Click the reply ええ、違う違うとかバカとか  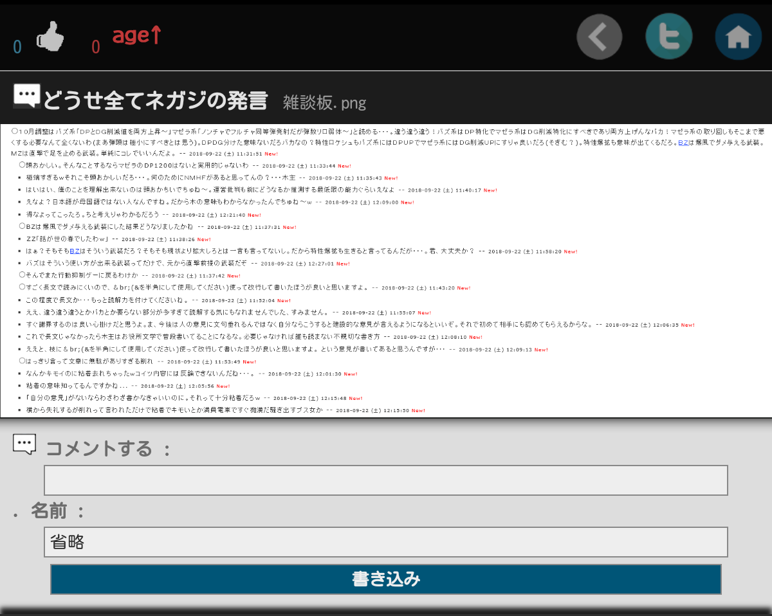tap(229, 312)
